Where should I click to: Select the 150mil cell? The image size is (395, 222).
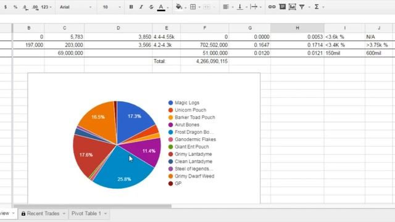[344, 53]
